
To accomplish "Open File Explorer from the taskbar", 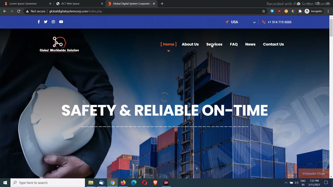I will (91, 183).
